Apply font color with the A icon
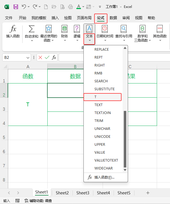170x204 pixels. point(79,7)
